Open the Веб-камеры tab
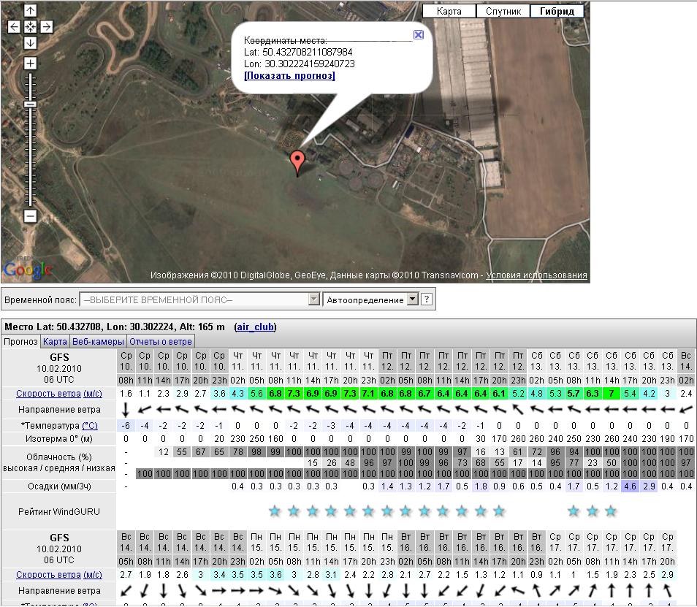Image resolution: width=697 pixels, height=607 pixels. (98, 341)
